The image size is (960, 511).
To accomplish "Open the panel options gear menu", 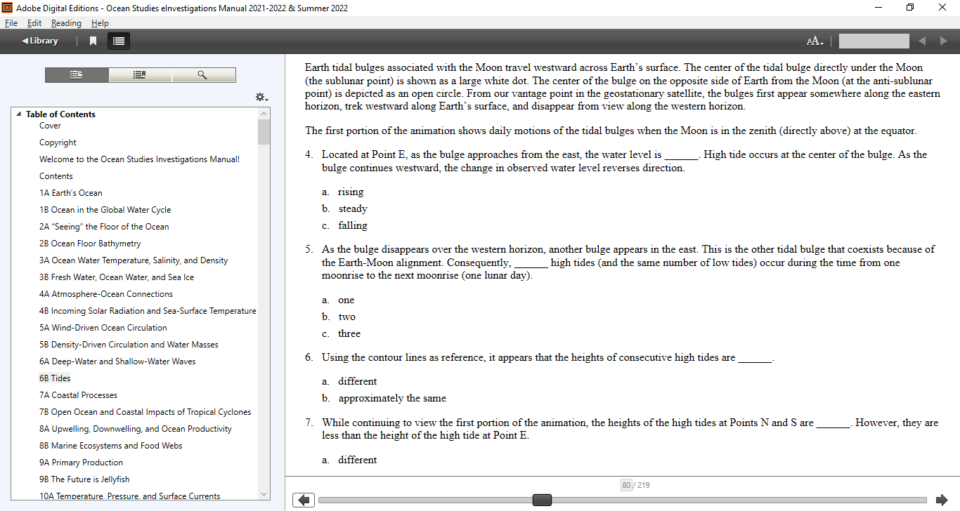I will click(x=261, y=97).
